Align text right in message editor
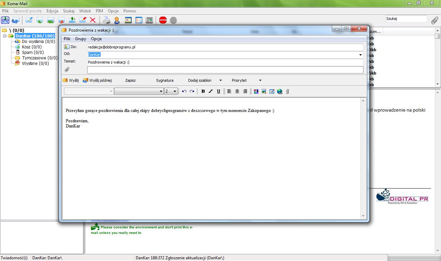This screenshot has height=261, width=441. coord(245,91)
